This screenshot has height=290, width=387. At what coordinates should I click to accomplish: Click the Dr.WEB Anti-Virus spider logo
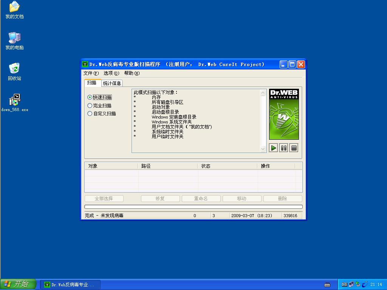point(284,114)
